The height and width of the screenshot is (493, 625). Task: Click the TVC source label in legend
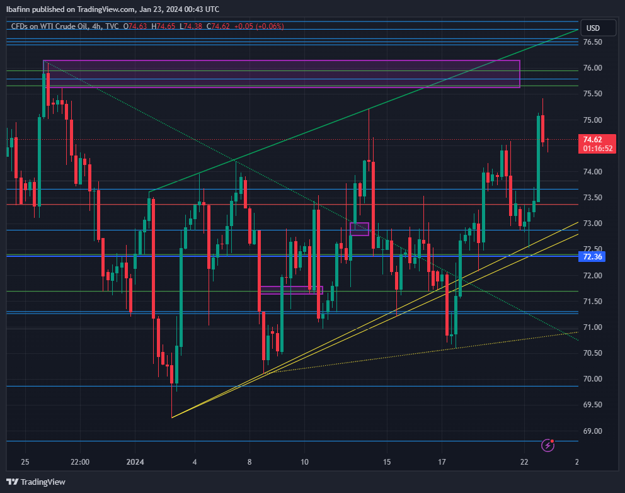pos(112,26)
